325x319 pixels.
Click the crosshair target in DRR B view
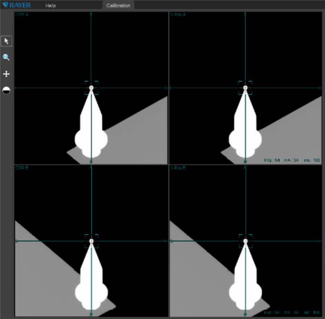[x=92, y=241]
